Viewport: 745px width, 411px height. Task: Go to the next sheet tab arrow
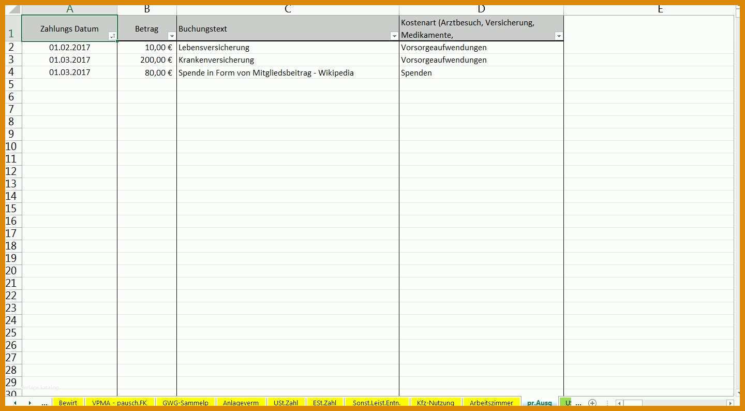pyautogui.click(x=30, y=403)
